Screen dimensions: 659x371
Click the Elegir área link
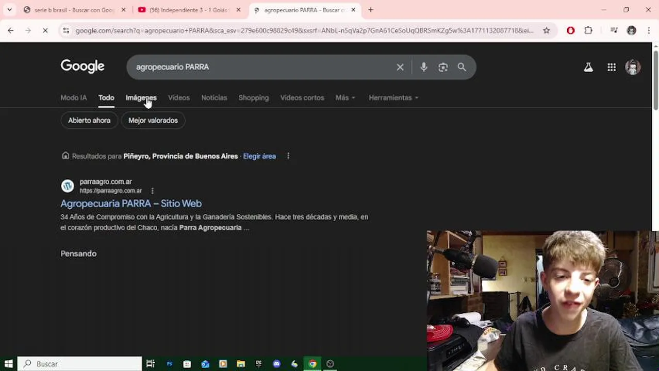(x=259, y=156)
